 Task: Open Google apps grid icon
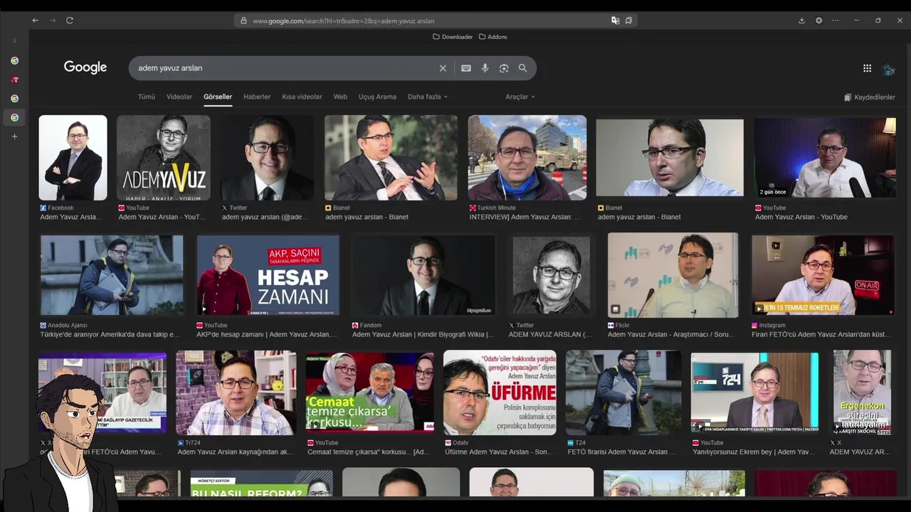pyautogui.click(x=867, y=68)
